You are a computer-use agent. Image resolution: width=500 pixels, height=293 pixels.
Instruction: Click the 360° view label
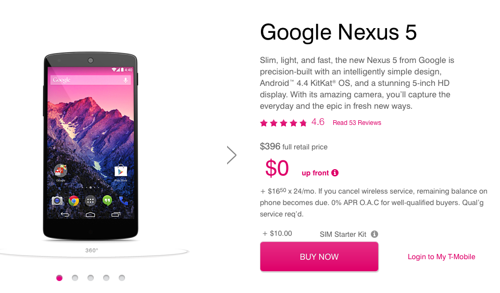pyautogui.click(x=92, y=250)
